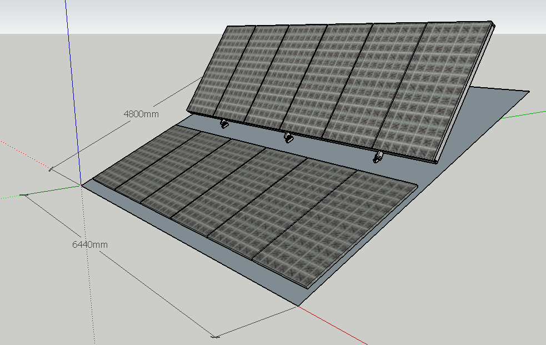Click the right mounting clamp under tilted array
This screenshot has height=345, width=546.
click(x=378, y=157)
